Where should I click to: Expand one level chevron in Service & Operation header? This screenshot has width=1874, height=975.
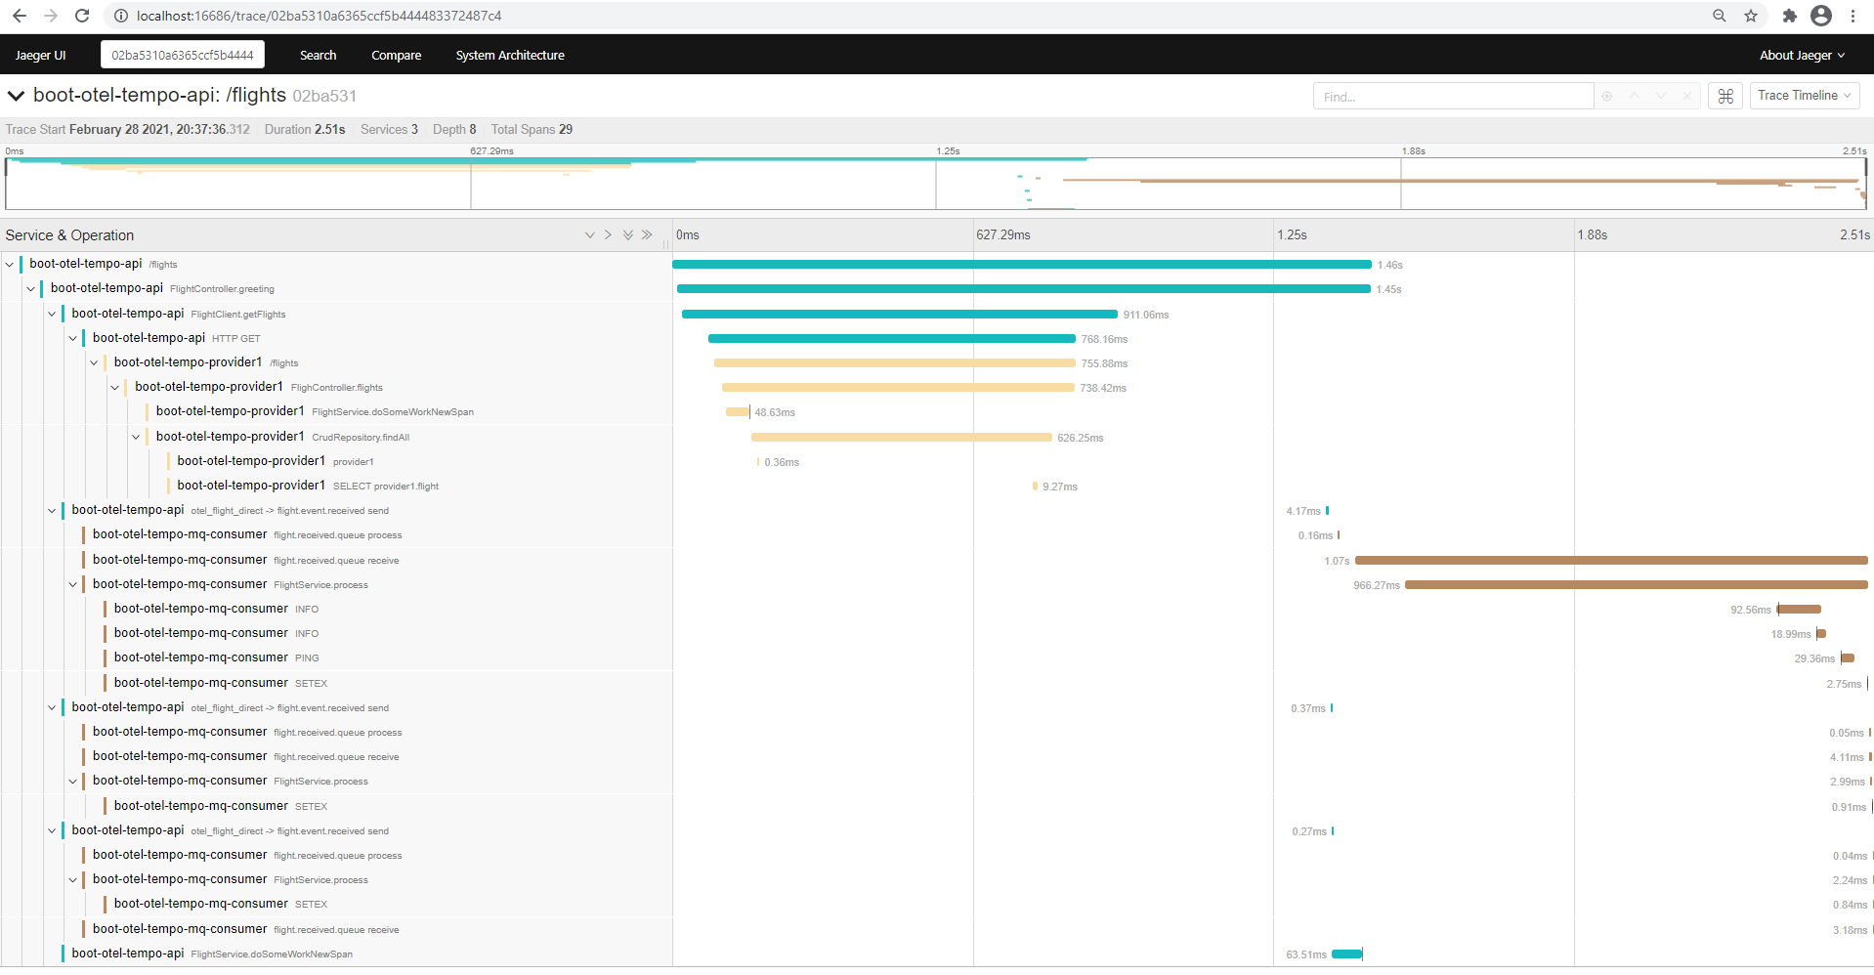[589, 235]
